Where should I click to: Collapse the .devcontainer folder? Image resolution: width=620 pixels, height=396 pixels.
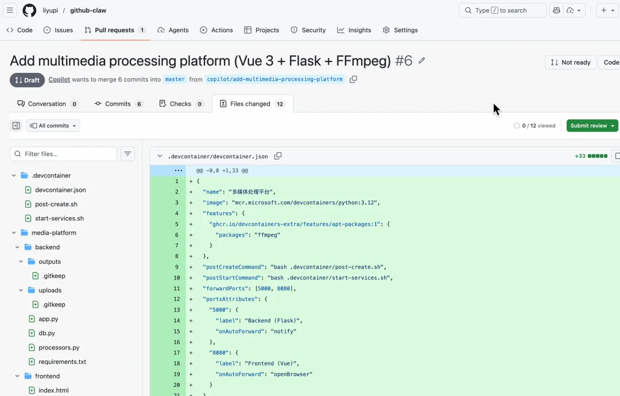tap(14, 176)
